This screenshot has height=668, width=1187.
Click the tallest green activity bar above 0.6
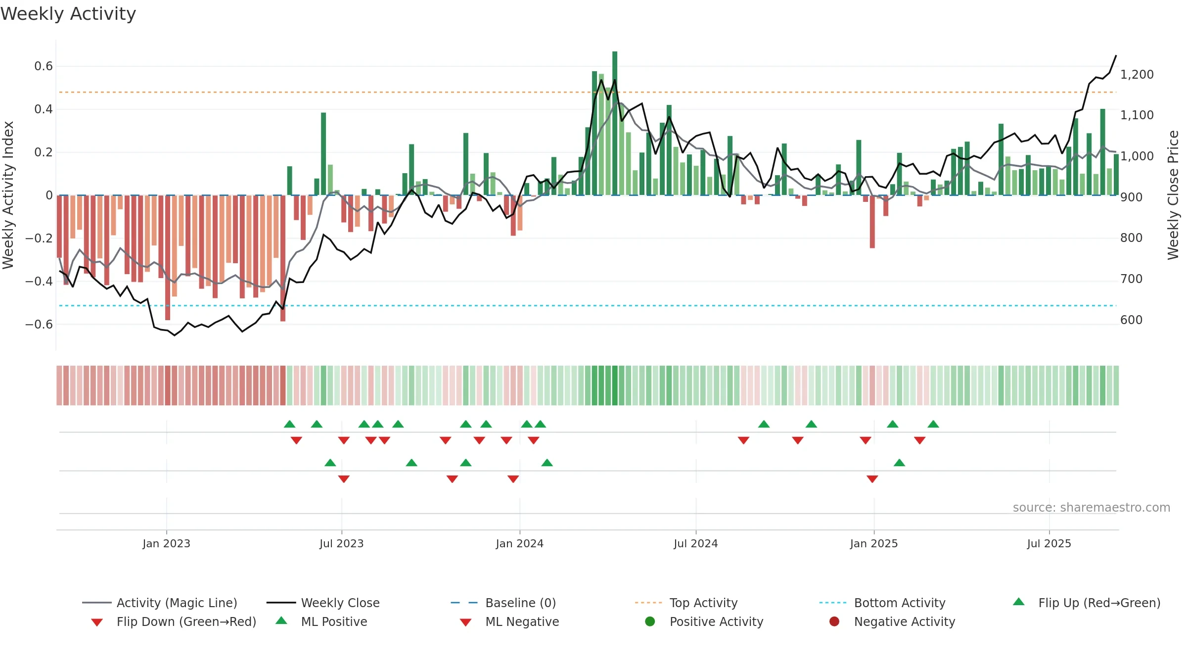pos(615,123)
